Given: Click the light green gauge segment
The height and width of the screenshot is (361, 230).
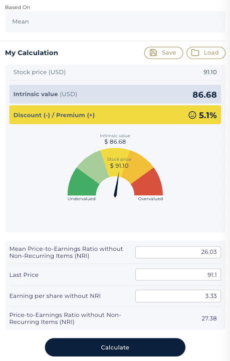Looking at the screenshot, I should pyautogui.click(x=92, y=165).
